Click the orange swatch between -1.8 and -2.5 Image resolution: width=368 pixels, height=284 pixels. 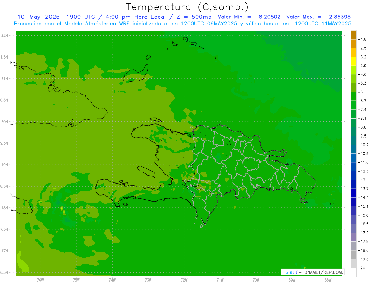[x=354, y=44]
